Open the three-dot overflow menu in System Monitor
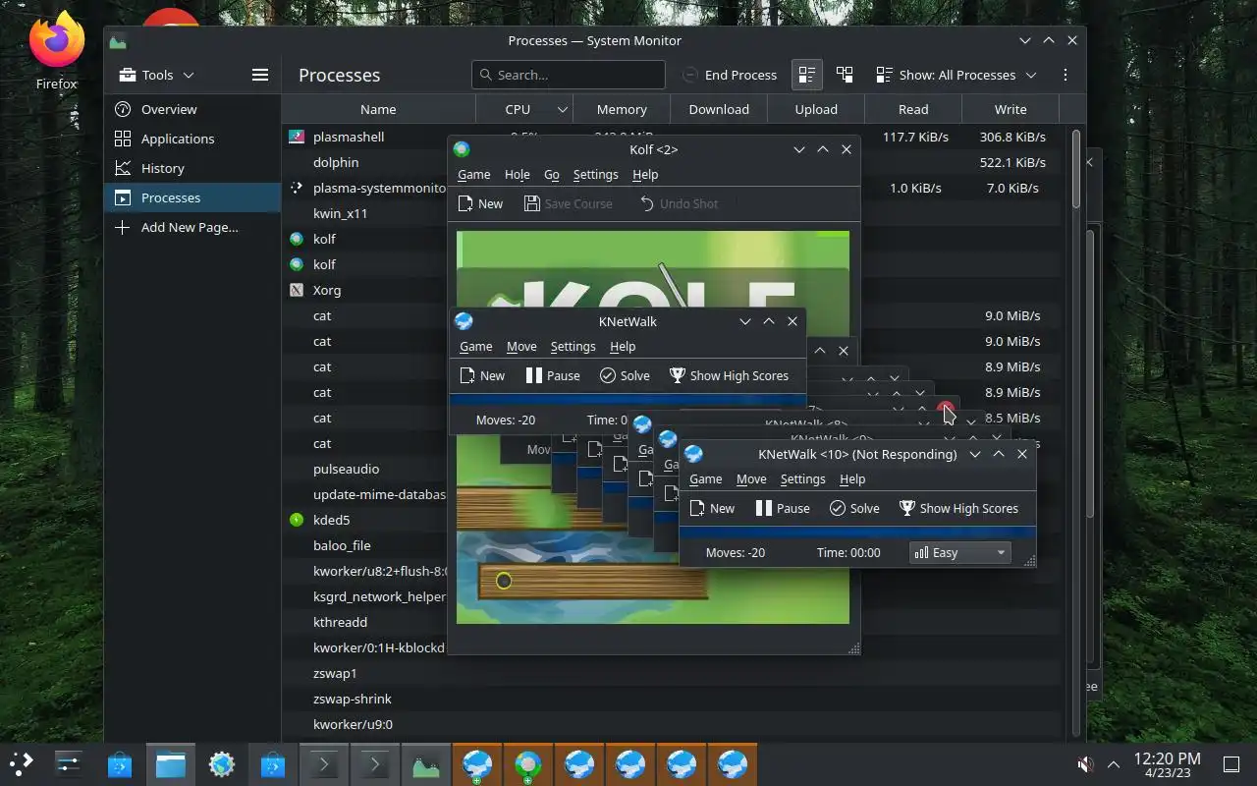1257x786 pixels. pyautogui.click(x=1066, y=75)
